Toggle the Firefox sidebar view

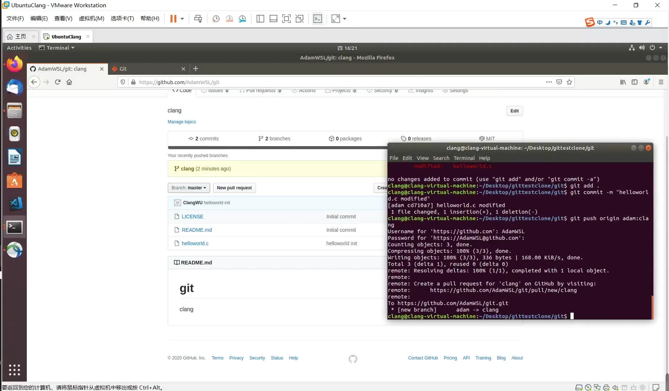tap(635, 82)
